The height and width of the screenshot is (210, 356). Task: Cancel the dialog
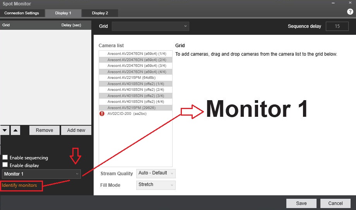point(335,203)
